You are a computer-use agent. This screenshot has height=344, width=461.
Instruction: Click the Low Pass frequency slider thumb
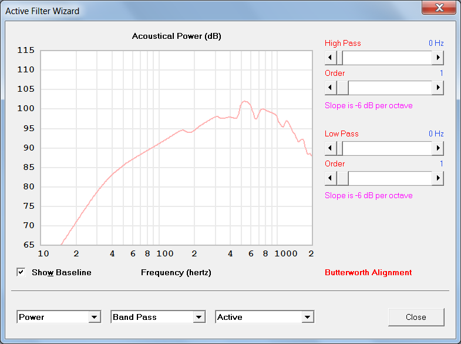point(339,148)
